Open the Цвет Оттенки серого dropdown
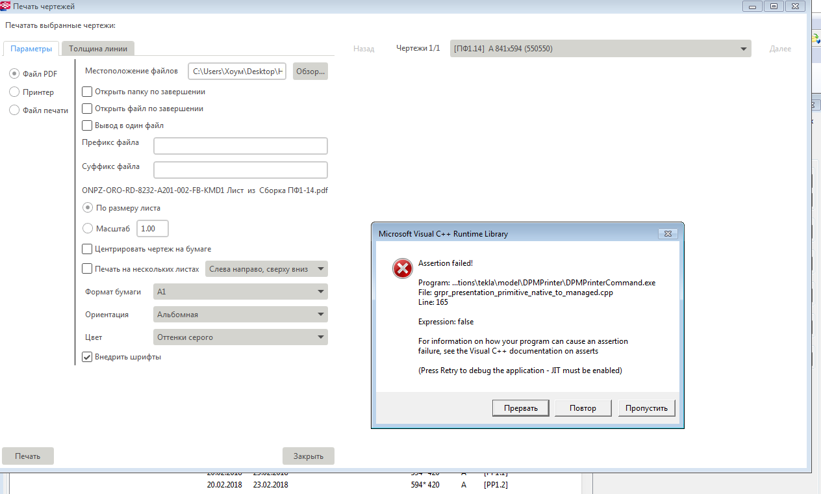This screenshot has width=821, height=494. pos(240,337)
